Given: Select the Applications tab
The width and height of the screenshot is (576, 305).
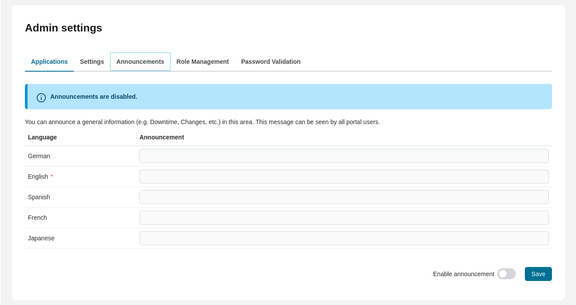Looking at the screenshot, I should coord(49,62).
